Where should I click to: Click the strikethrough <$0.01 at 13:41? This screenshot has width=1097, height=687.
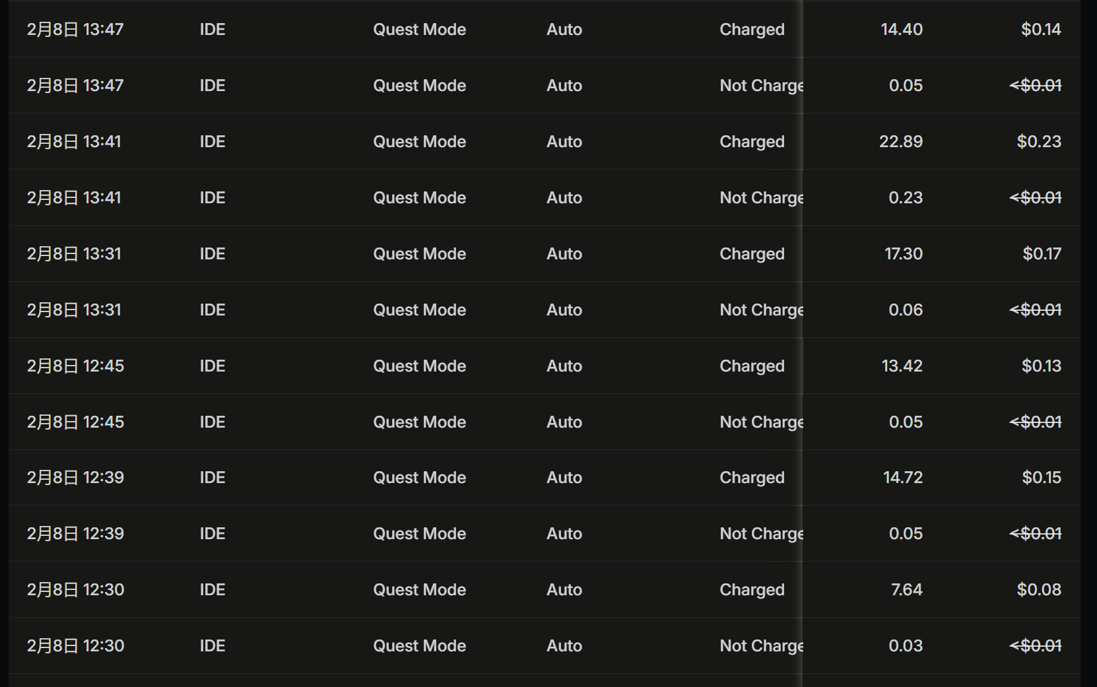(1035, 197)
